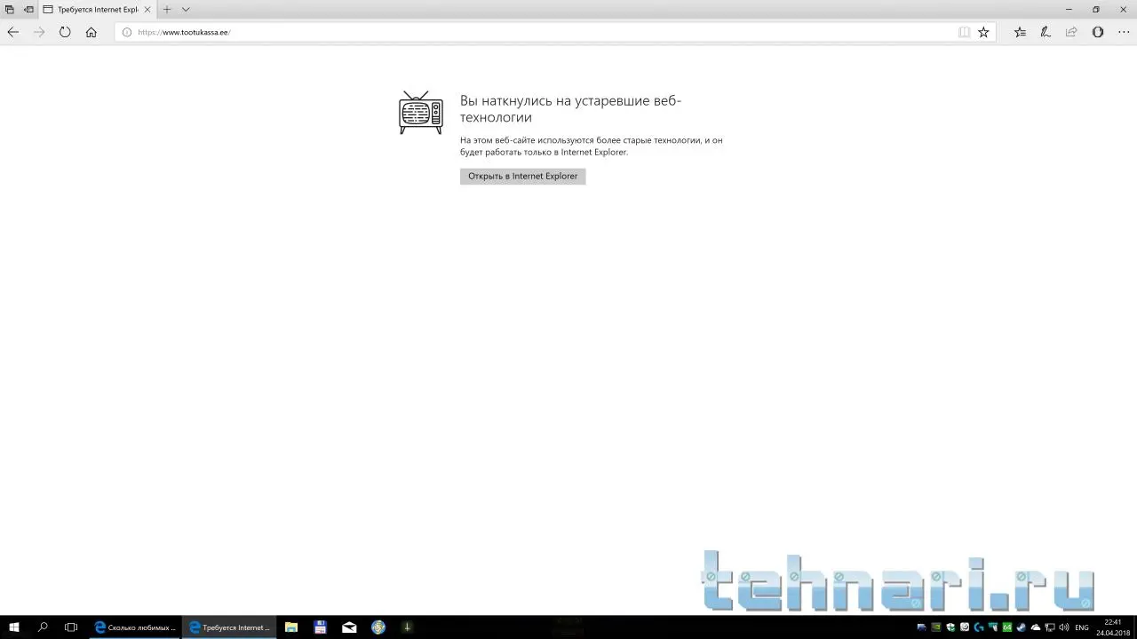
Task: Go forward with the forward arrow
Action: (x=39, y=32)
